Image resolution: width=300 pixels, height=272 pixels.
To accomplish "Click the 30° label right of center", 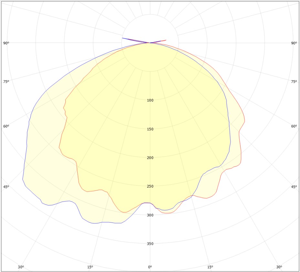I will (279, 267).
